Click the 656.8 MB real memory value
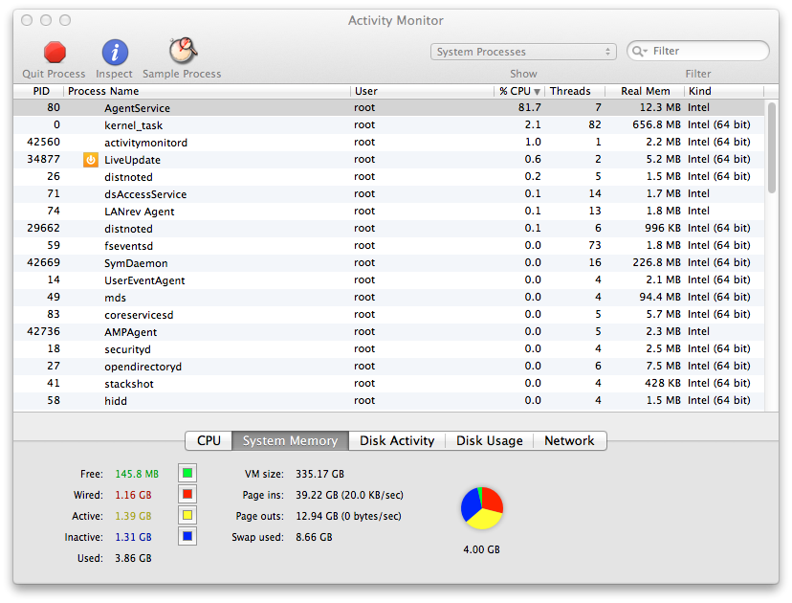The height and width of the screenshot is (603, 792). (x=656, y=124)
